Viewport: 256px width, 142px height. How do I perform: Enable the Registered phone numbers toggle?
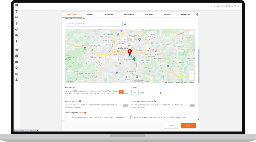tap(190, 105)
